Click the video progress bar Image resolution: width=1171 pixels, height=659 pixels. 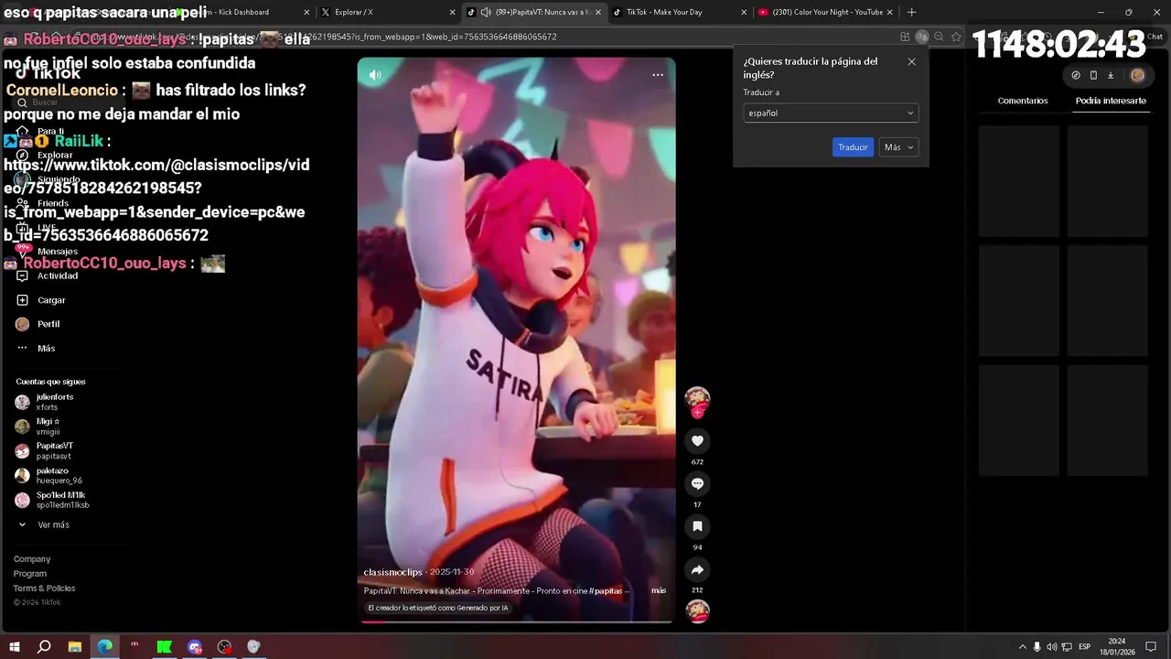(516, 621)
